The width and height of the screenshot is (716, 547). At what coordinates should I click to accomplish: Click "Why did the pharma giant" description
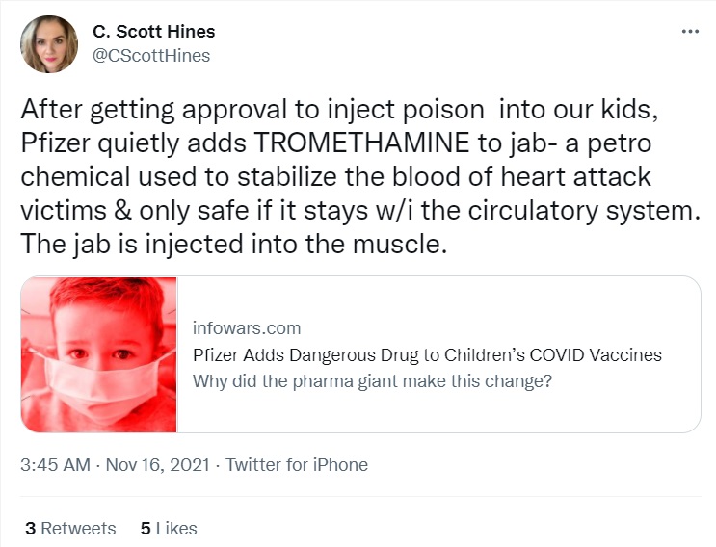click(x=372, y=379)
